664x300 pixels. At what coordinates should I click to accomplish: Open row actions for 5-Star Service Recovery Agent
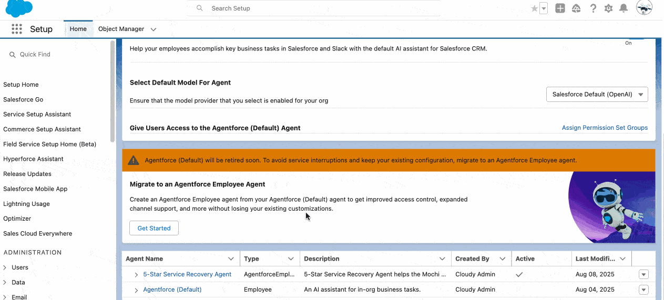click(643, 274)
